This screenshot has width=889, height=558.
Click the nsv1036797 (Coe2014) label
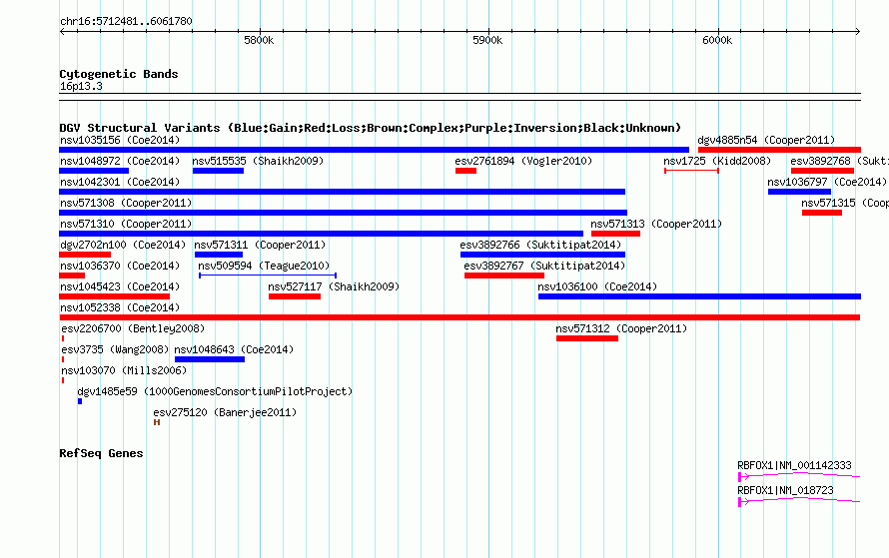[x=827, y=182]
